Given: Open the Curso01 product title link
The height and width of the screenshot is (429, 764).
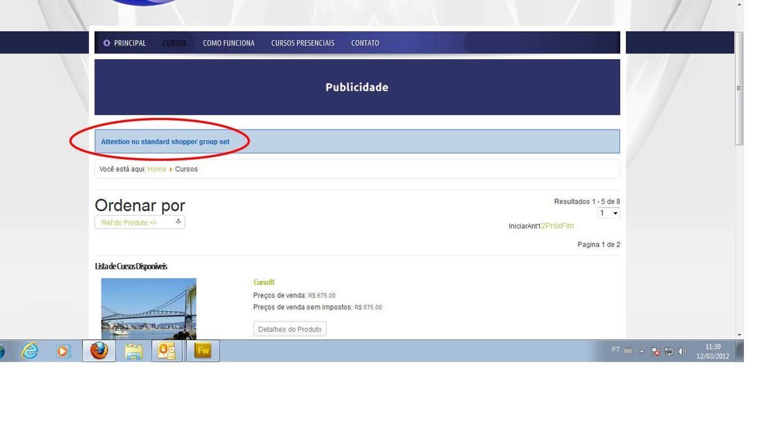Looking at the screenshot, I should [x=264, y=282].
